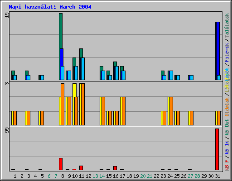Click day label "29" on x-axis
Viewport: 232px width, 181px height.
click(204, 176)
